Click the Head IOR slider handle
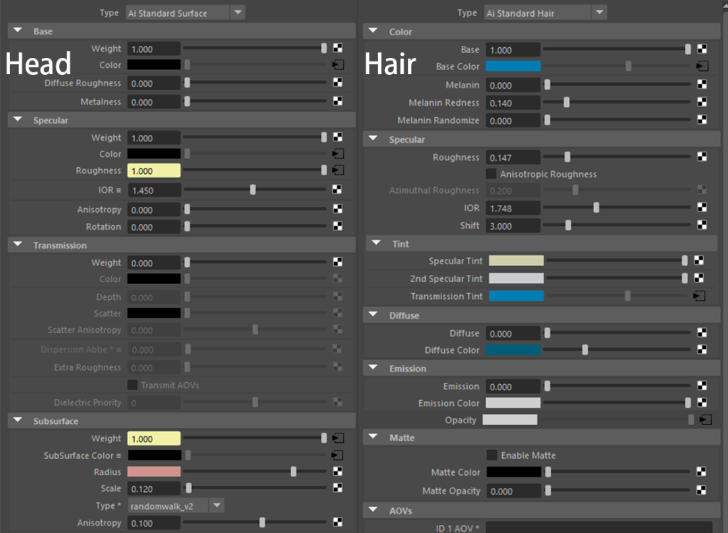728x533 pixels. [x=253, y=189]
